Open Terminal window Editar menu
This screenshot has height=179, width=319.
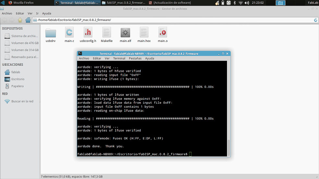point(97,58)
